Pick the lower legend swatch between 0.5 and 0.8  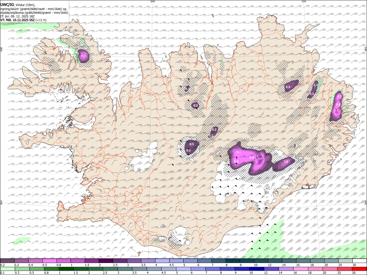pos(37,269)
